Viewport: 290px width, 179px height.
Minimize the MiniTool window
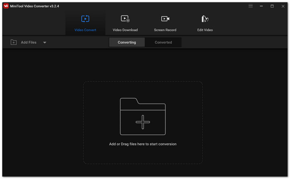pos(261,6)
